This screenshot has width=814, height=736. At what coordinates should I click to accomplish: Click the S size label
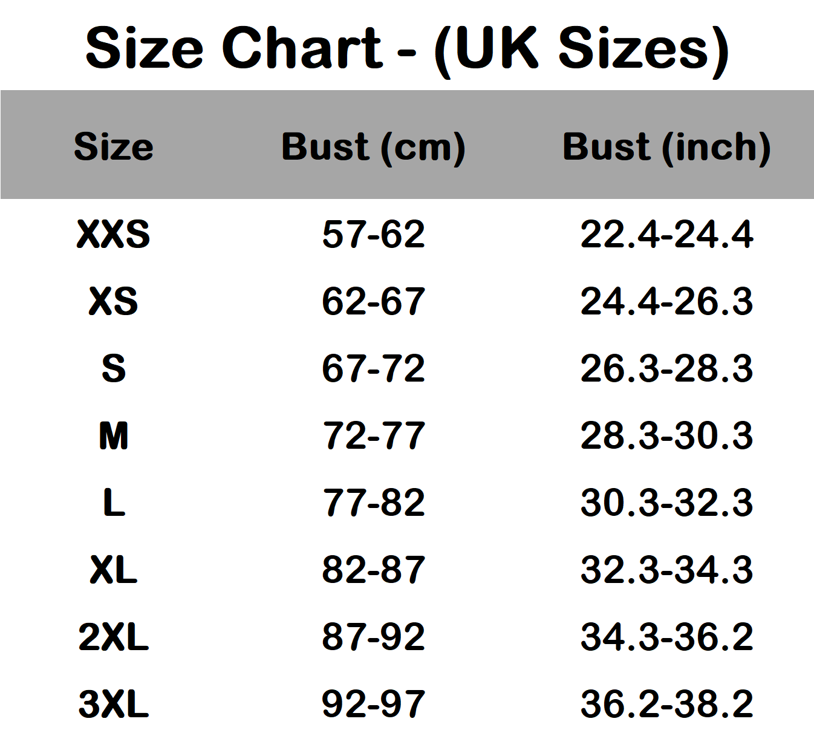tap(114, 368)
